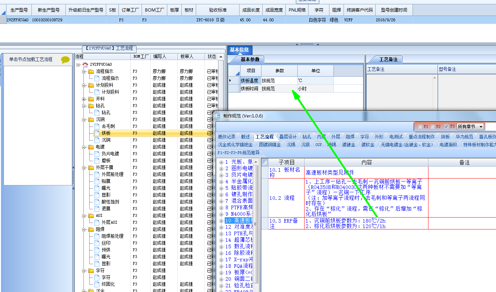The height and width of the screenshot is (292, 496).
Task: Select the 去毛刺 process step
Action: pos(108,126)
